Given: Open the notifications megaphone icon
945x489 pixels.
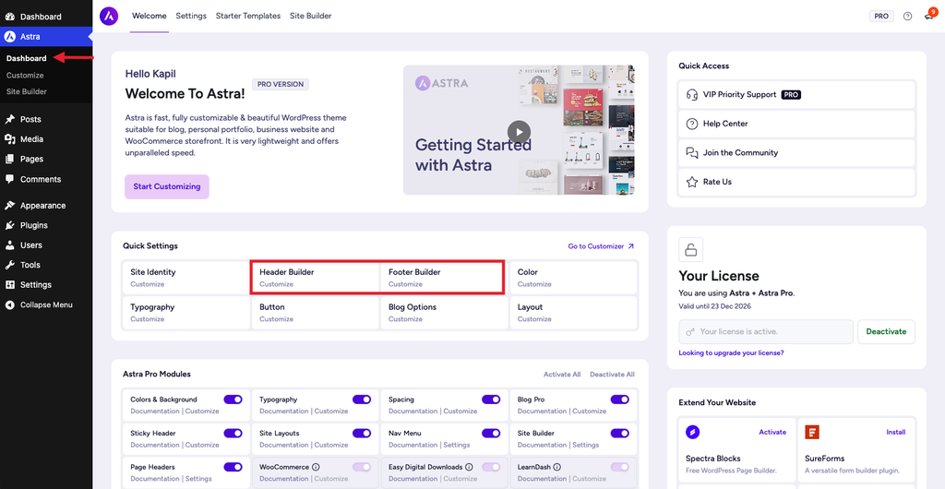Looking at the screenshot, I should click(x=929, y=17).
